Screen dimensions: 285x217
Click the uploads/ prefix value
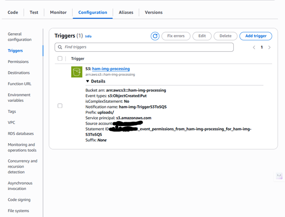tap(106, 112)
